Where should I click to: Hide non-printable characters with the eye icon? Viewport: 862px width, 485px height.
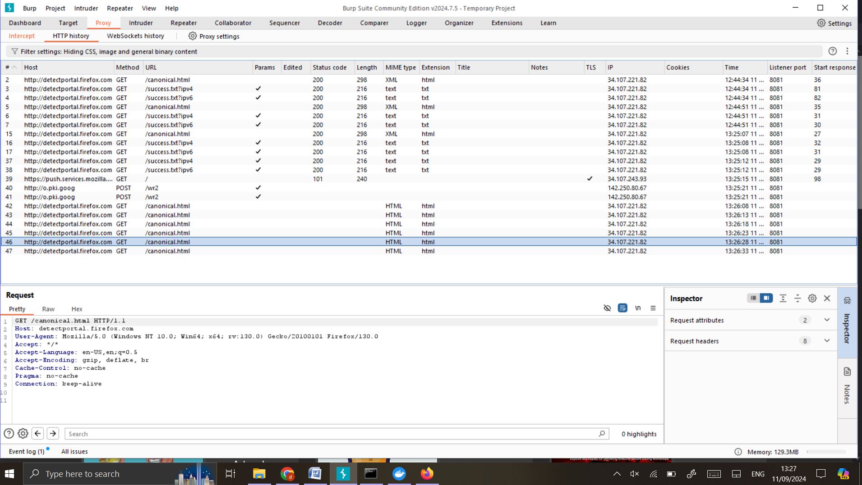[607, 308]
